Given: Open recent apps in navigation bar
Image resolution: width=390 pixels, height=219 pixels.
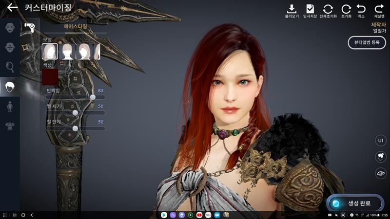Looking at the screenshot, I should (x=15, y=215).
